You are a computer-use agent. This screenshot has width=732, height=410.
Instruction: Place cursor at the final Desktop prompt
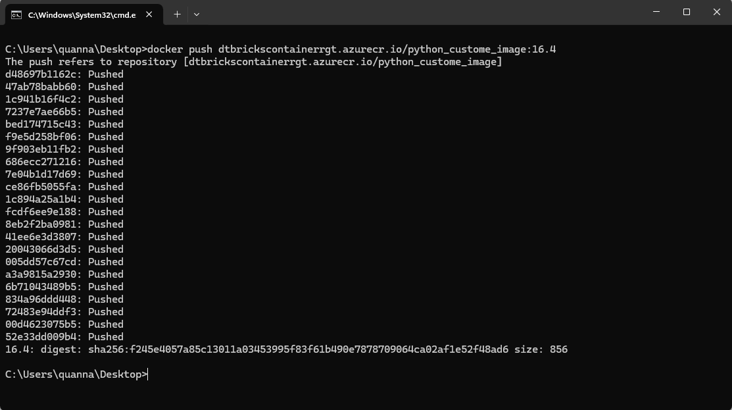148,374
